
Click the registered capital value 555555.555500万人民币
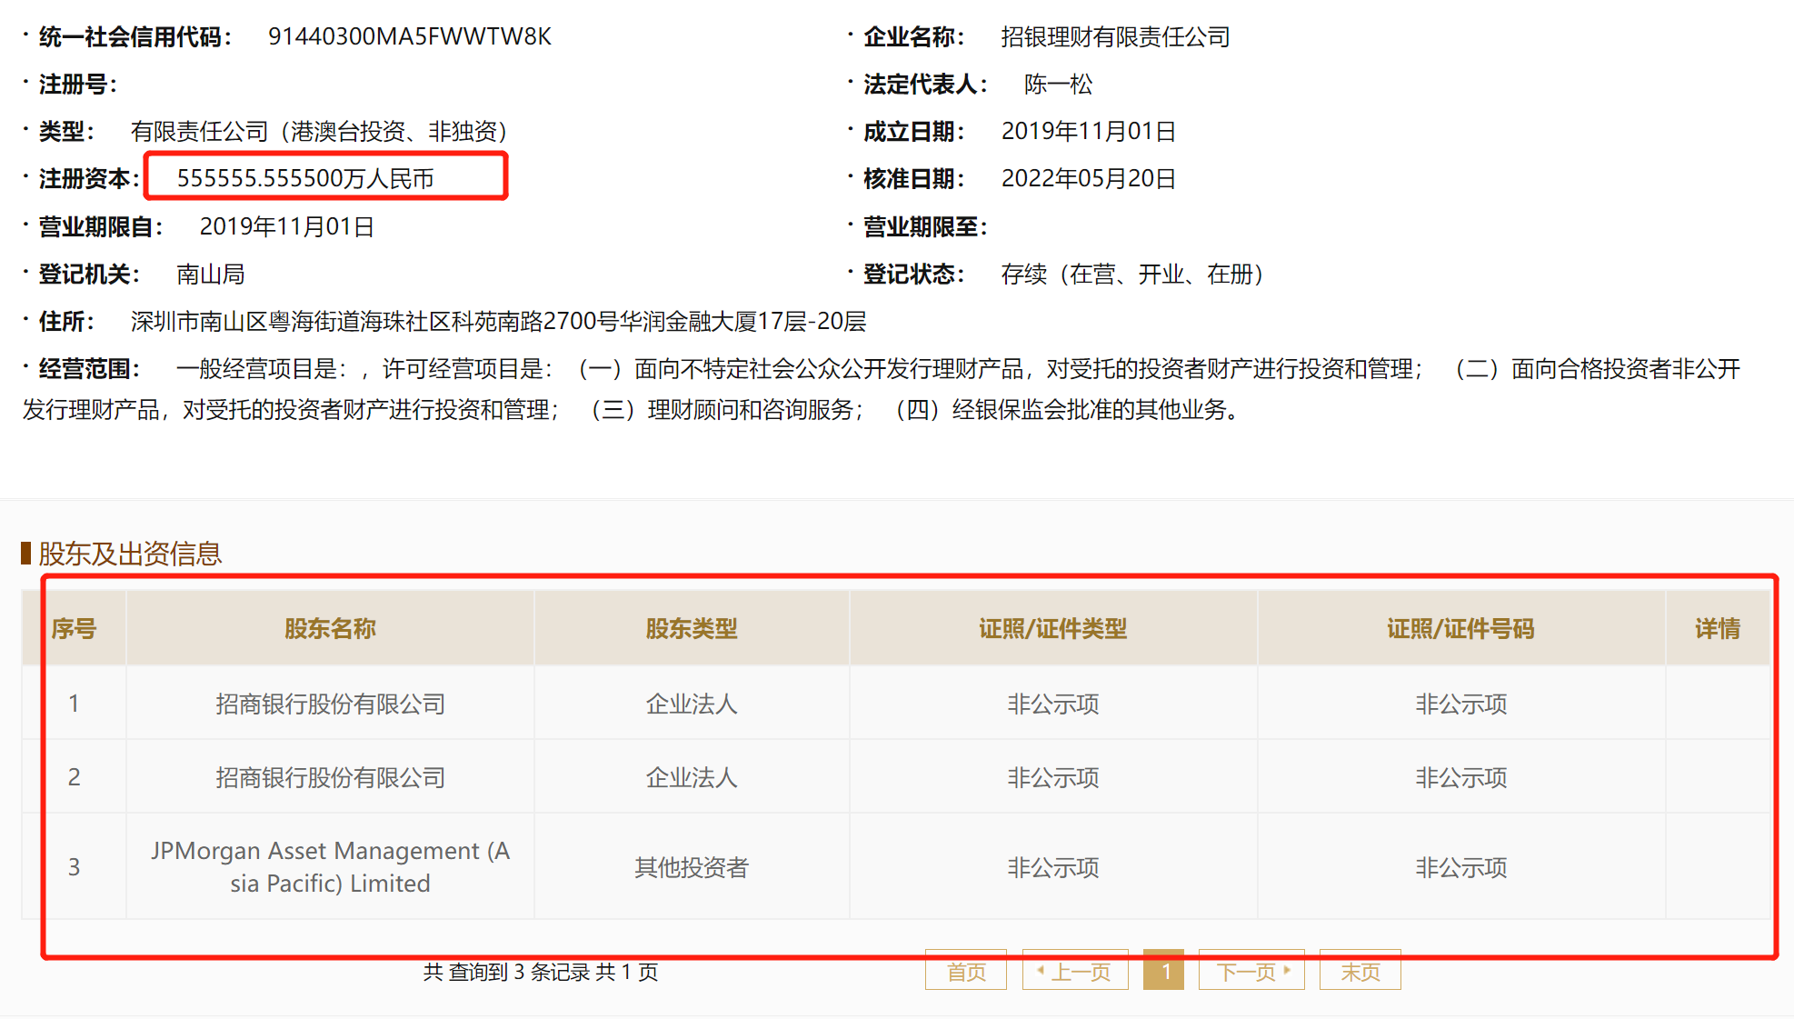pos(305,178)
